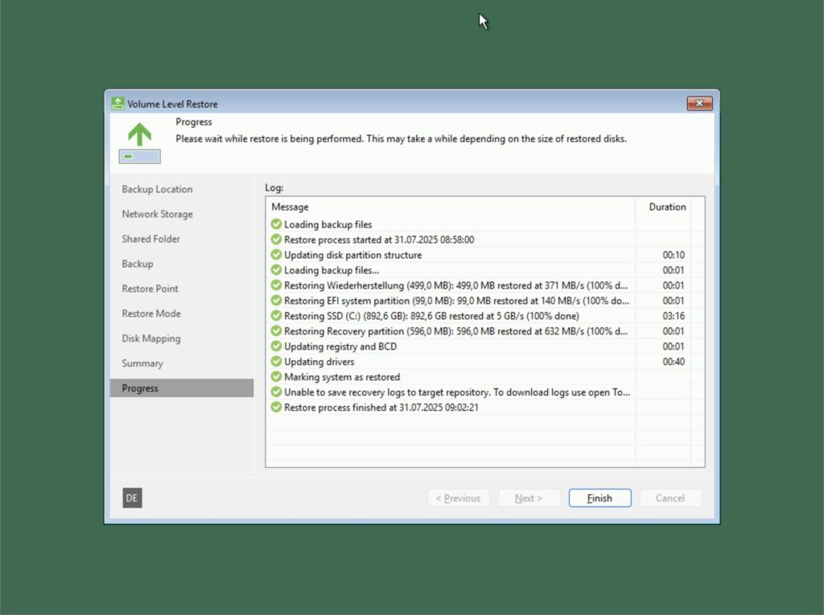Click the Duration column header
The height and width of the screenshot is (615, 824).
tap(668, 207)
